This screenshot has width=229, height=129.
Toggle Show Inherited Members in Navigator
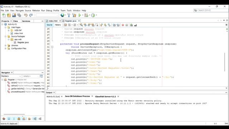point(4,119)
